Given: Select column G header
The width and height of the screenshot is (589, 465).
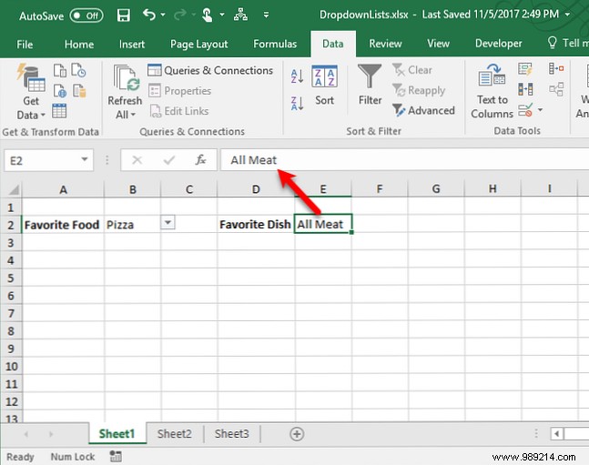Looking at the screenshot, I should pyautogui.click(x=436, y=188).
